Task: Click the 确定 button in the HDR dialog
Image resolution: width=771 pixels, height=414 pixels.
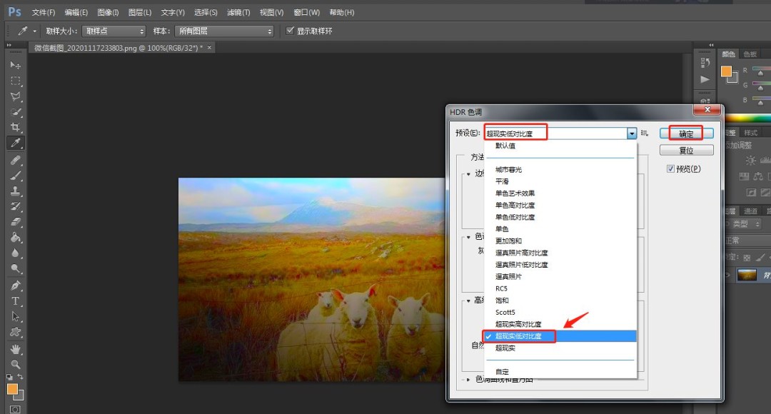Action: [x=686, y=133]
